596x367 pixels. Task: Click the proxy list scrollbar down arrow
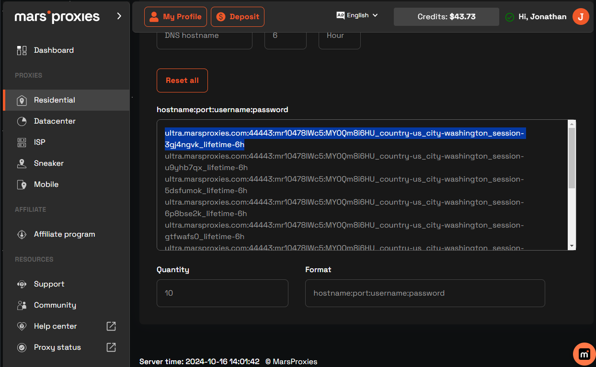point(572,245)
